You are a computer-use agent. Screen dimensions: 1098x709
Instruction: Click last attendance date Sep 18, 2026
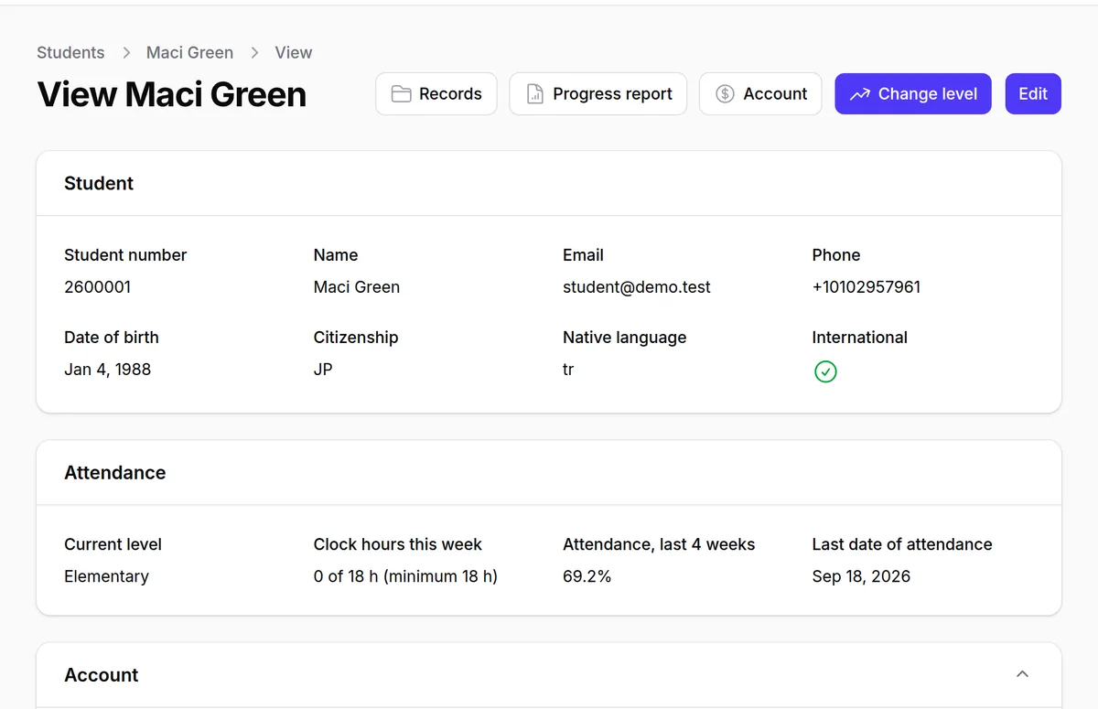click(861, 576)
